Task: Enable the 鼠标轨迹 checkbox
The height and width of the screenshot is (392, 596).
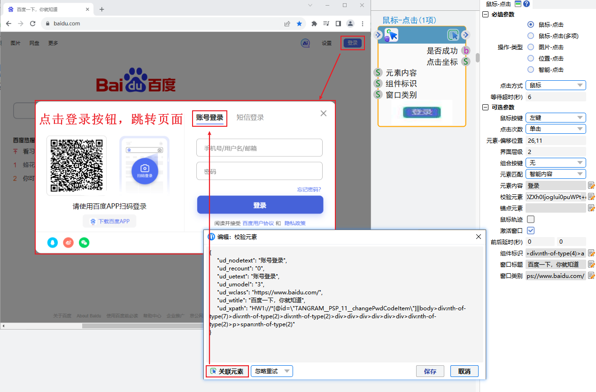Action: pyautogui.click(x=531, y=219)
